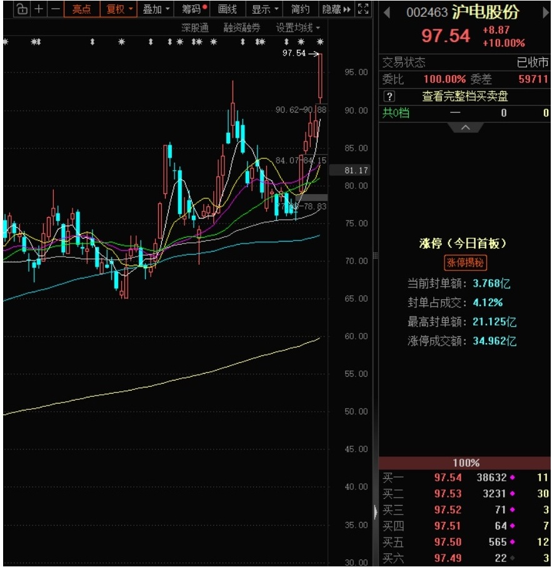
Task: Select the 画线 drawing tool menu
Action: [228, 9]
